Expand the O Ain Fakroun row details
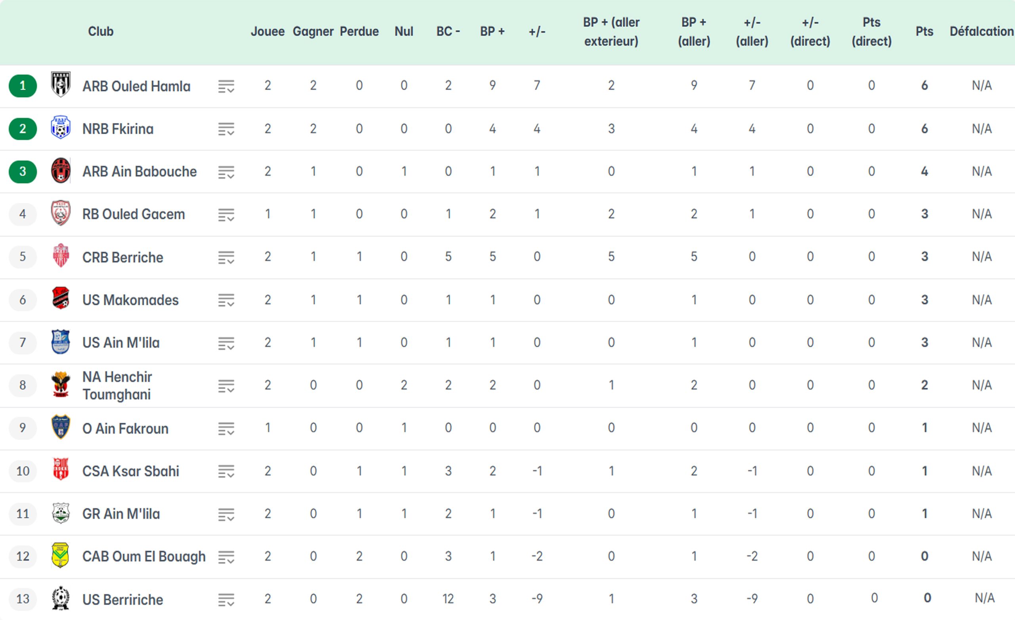Viewport: 1015px width, 620px height. point(226,429)
